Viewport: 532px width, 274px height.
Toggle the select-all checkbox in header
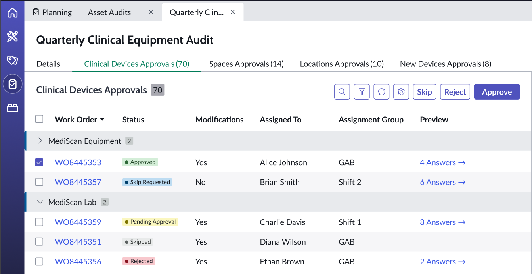[39, 119]
